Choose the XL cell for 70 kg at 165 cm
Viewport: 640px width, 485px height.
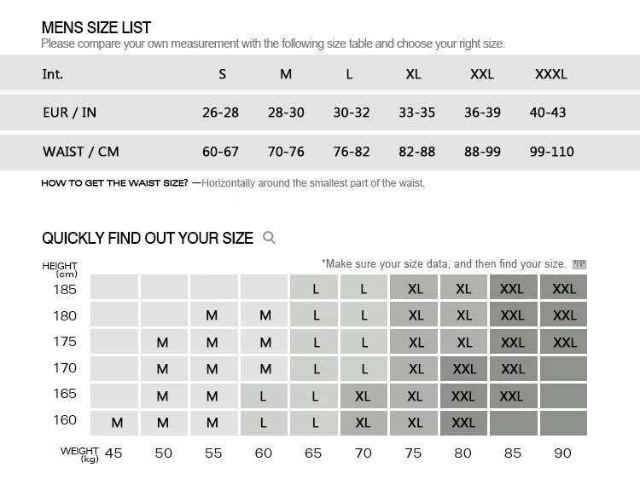363,396
